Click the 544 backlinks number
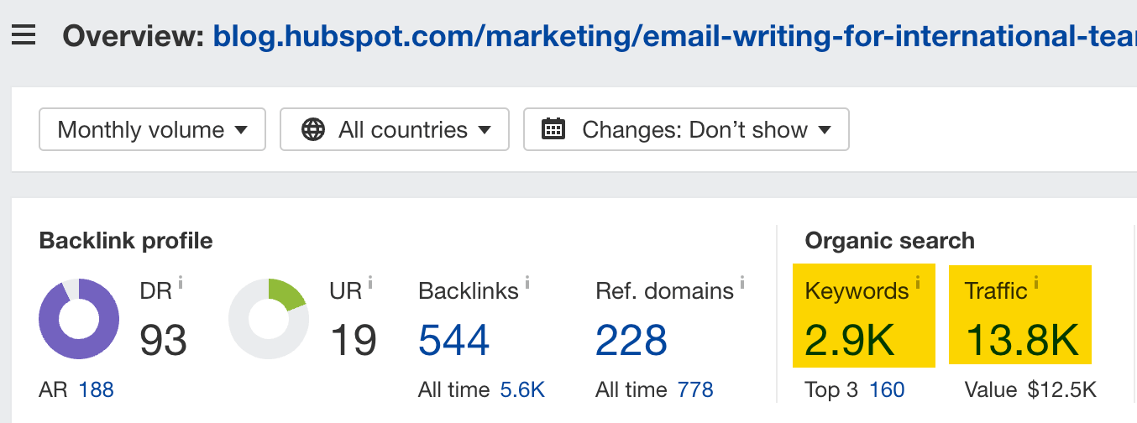This screenshot has height=423, width=1137. [x=454, y=341]
